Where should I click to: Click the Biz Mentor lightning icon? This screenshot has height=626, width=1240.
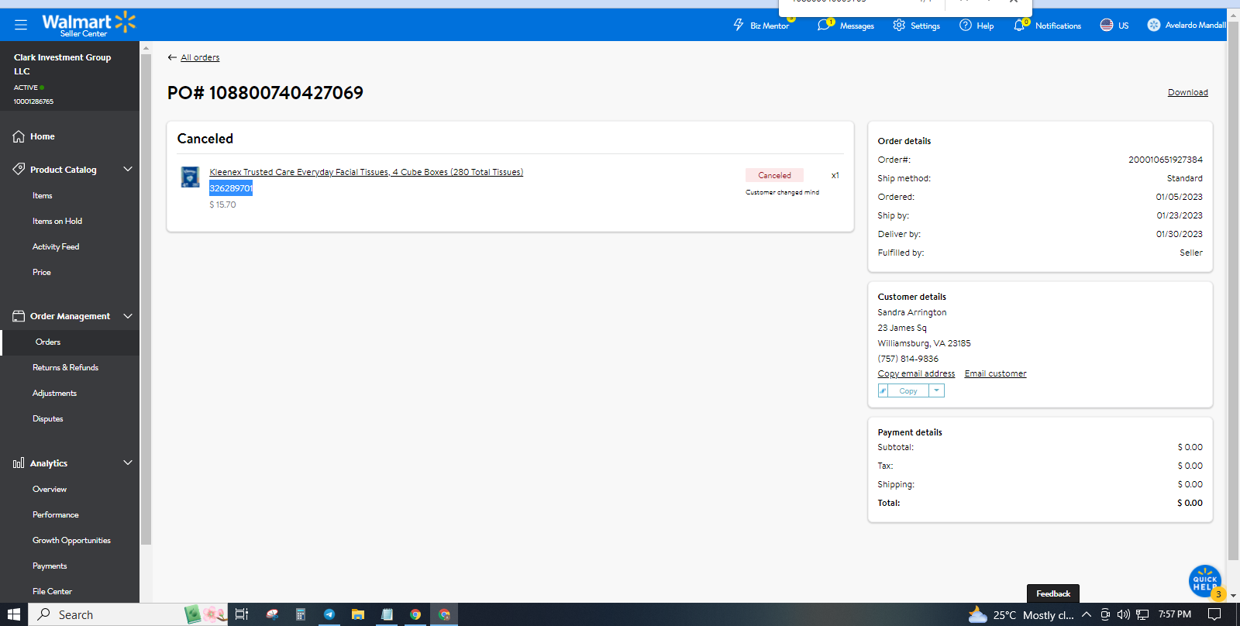pyautogui.click(x=739, y=25)
